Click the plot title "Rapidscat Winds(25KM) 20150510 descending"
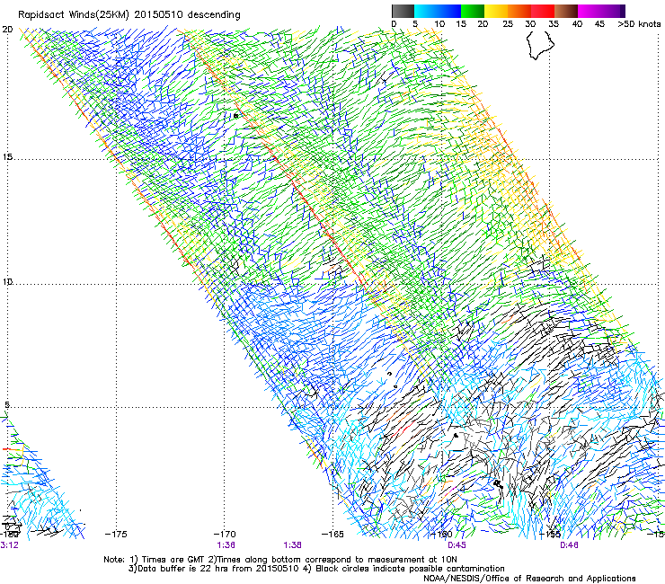665x584 pixels. point(129,15)
